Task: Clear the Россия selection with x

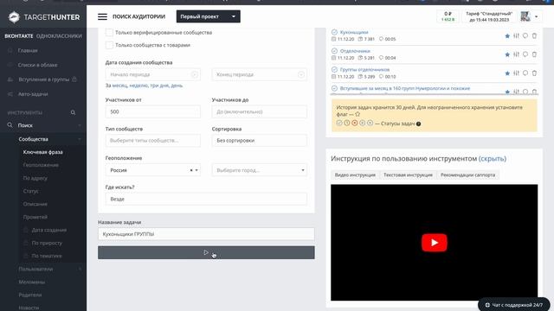Action: 191,170
